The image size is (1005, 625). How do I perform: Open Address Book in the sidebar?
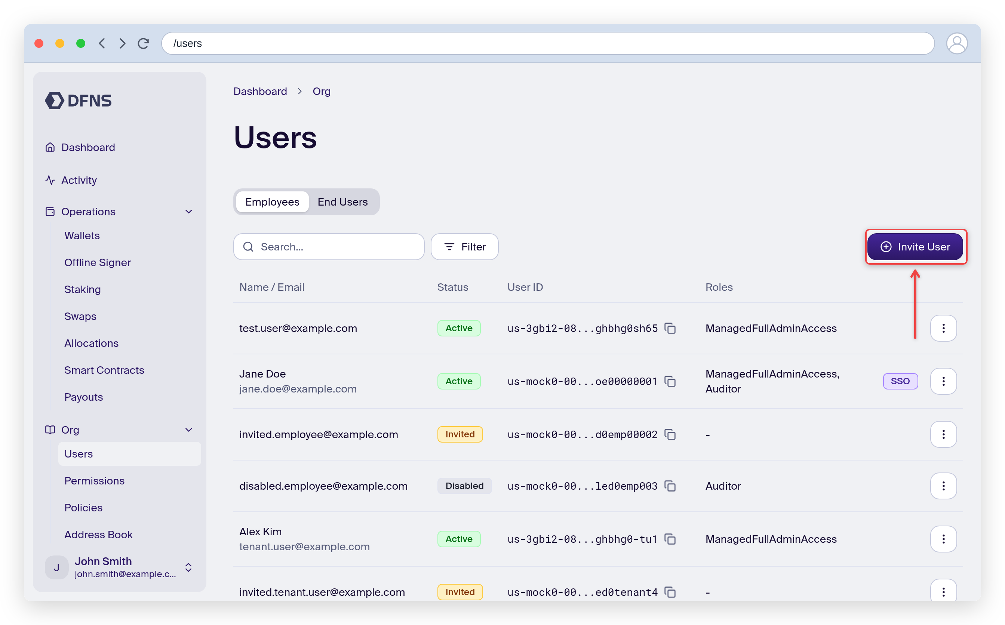tap(98, 535)
